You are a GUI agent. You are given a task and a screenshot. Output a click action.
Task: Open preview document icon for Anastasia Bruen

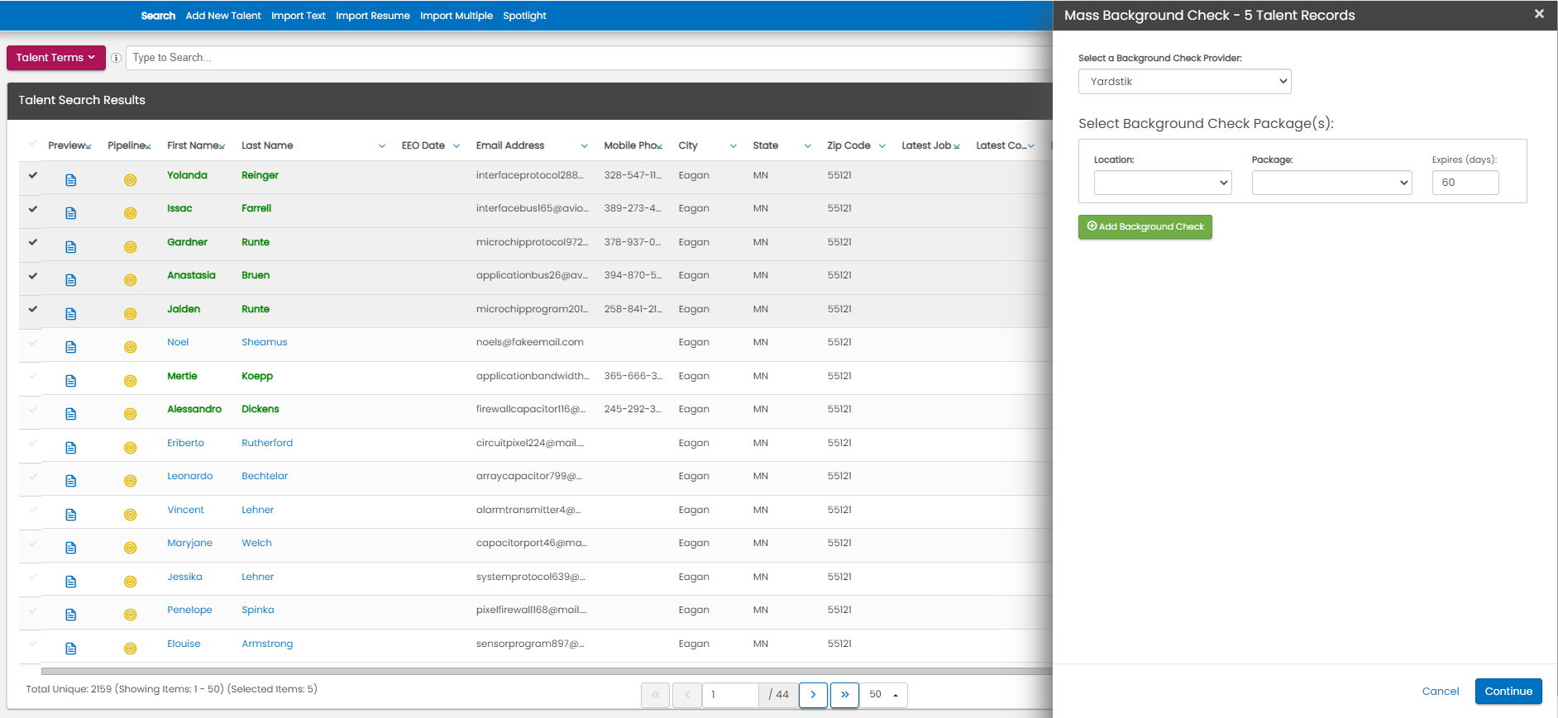71,280
